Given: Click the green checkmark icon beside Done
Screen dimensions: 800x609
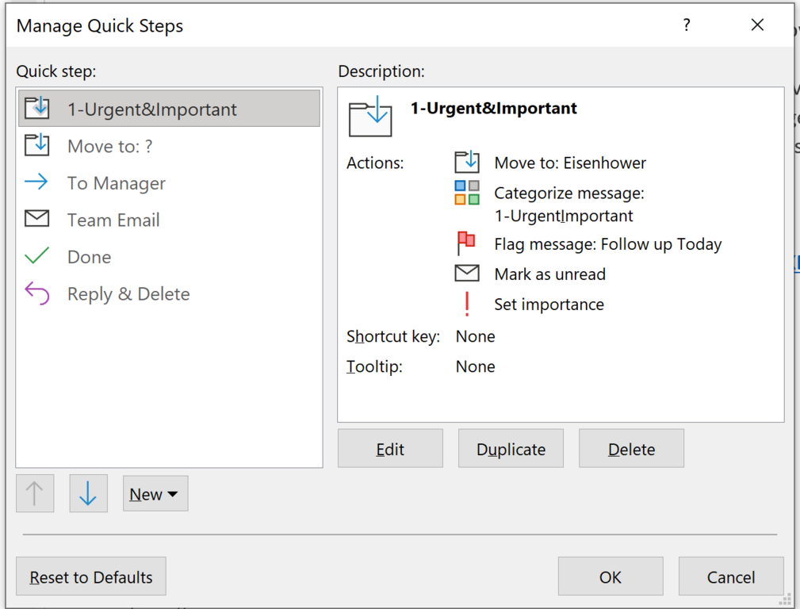Looking at the screenshot, I should [x=37, y=256].
